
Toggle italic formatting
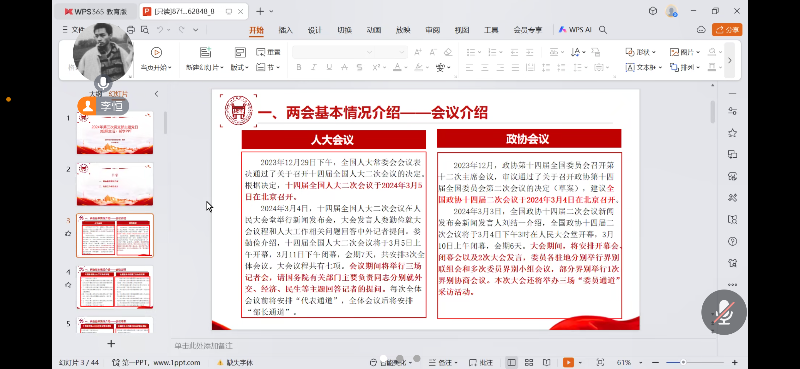coord(313,67)
